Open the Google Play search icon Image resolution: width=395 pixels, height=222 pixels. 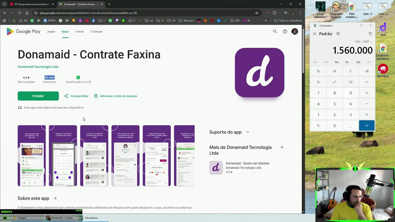tap(275, 31)
